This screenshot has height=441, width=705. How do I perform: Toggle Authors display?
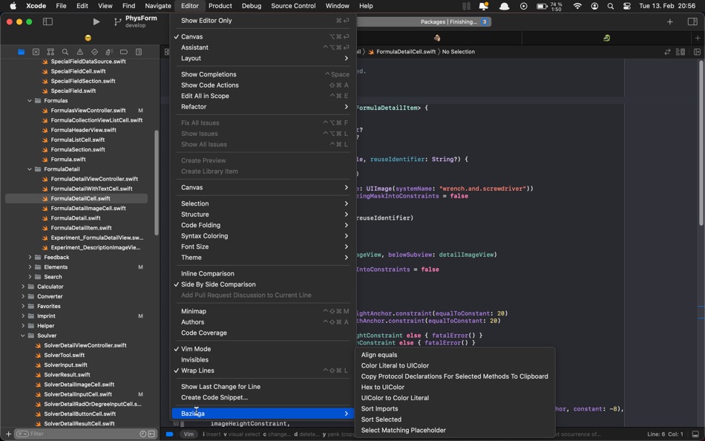pyautogui.click(x=263, y=321)
